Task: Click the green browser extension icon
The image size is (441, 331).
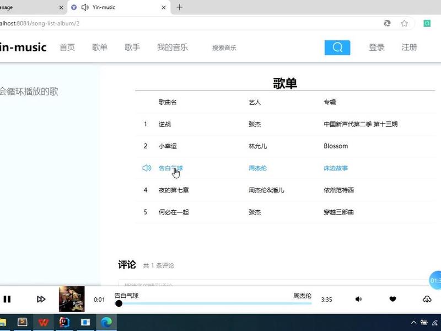Action: coord(427,23)
